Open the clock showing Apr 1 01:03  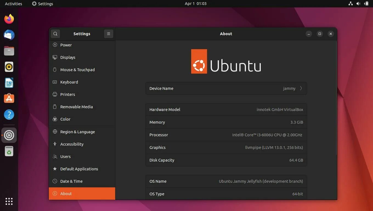(x=196, y=4)
